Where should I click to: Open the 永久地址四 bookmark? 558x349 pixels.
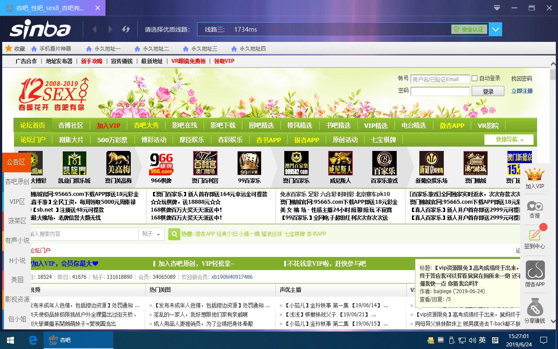(x=248, y=48)
